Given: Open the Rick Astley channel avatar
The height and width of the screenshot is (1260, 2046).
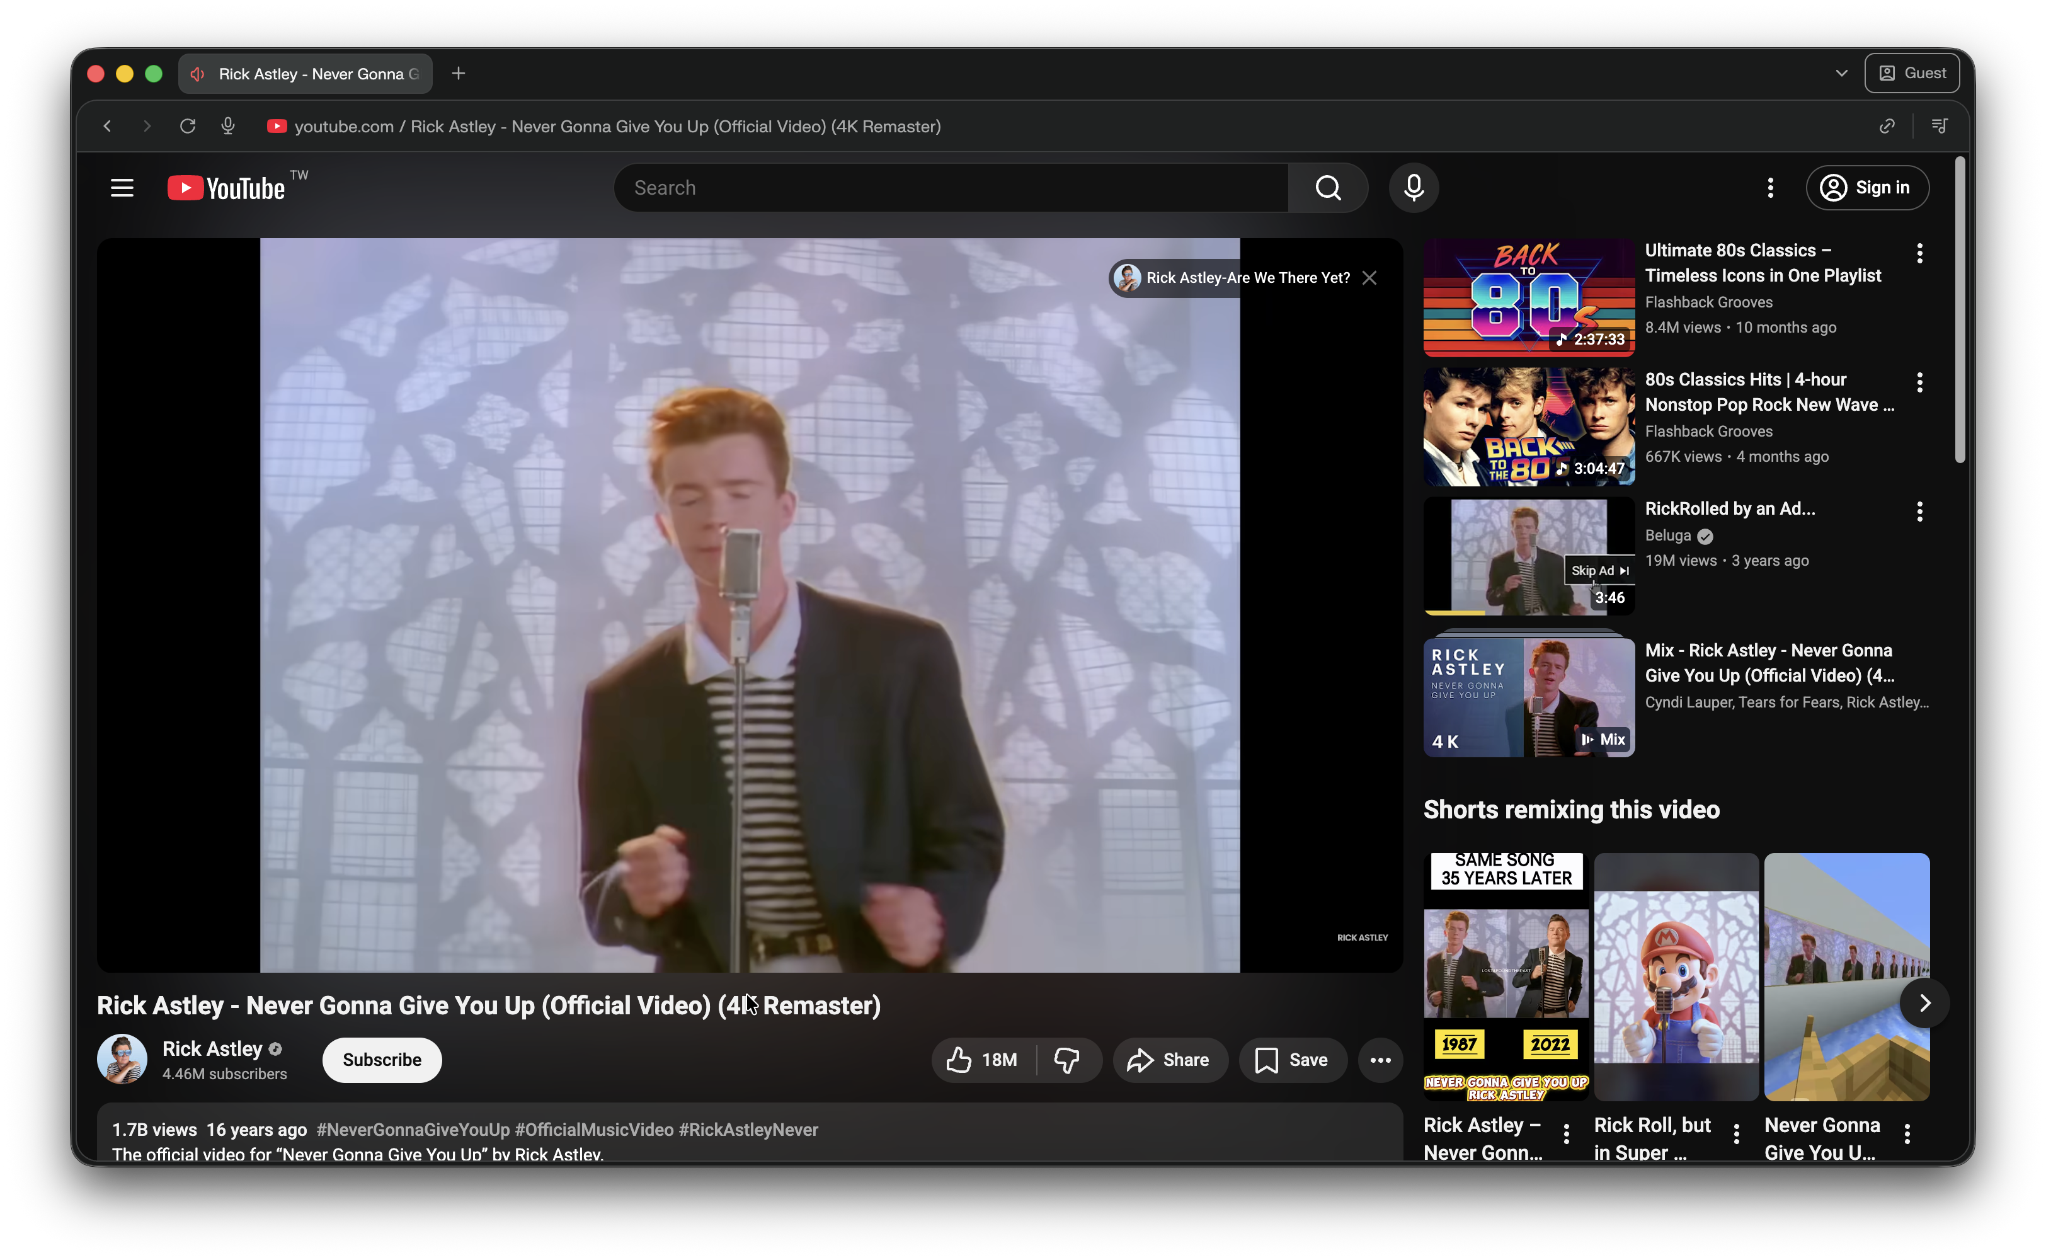Looking at the screenshot, I should point(122,1059).
